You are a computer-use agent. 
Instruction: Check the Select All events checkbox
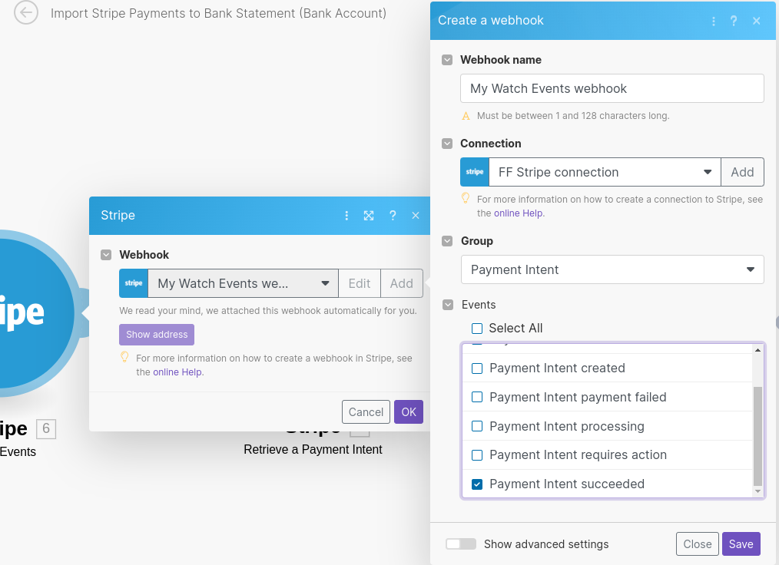pyautogui.click(x=477, y=329)
